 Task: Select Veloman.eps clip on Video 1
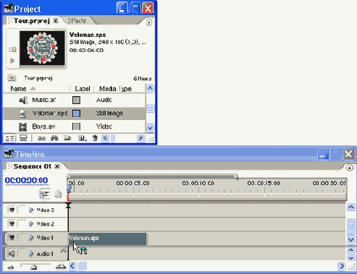tap(107, 239)
